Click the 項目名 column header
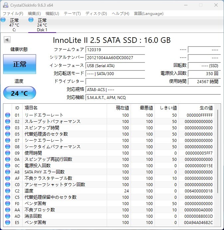Viewport: 224px width, 230px height. (x=65, y=108)
